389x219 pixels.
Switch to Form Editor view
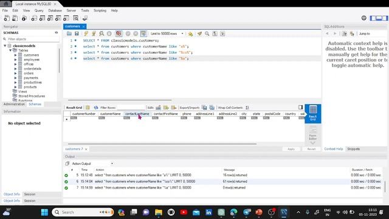tap(312, 134)
